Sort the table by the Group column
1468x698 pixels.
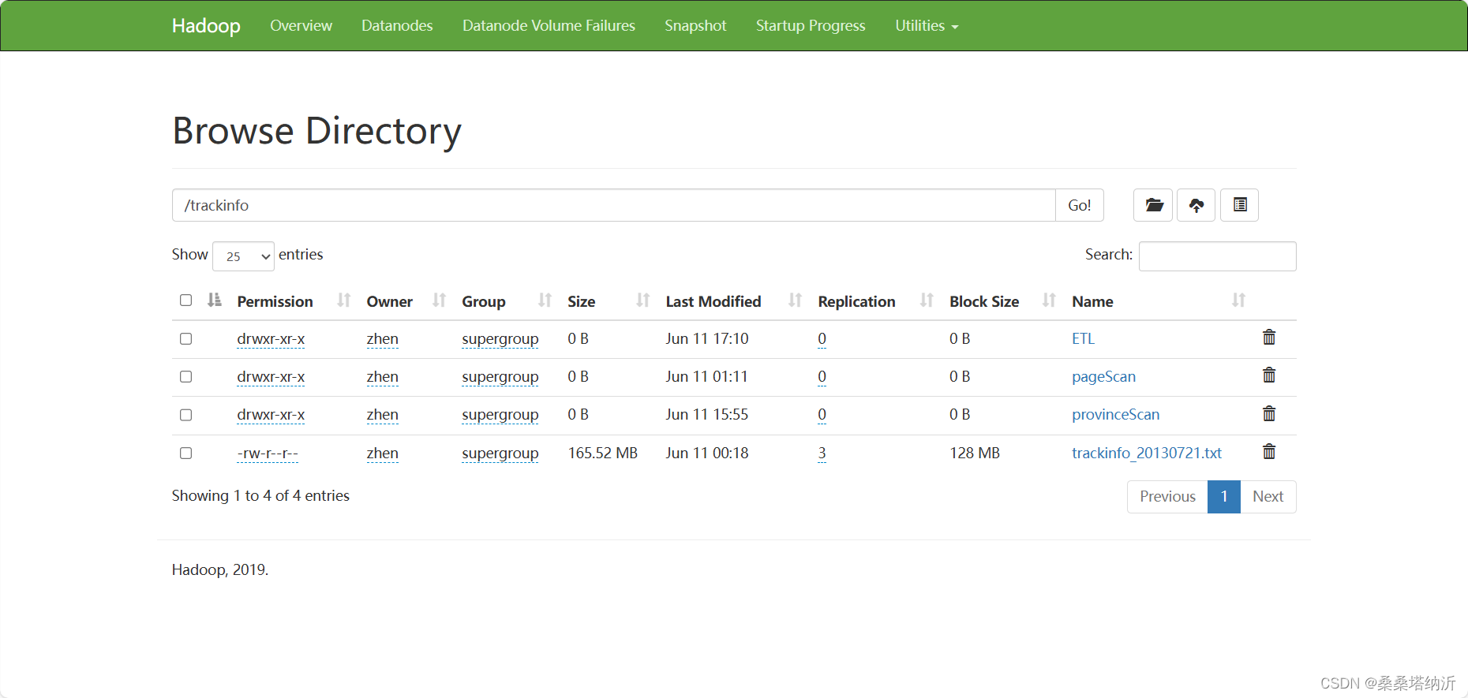tap(545, 300)
